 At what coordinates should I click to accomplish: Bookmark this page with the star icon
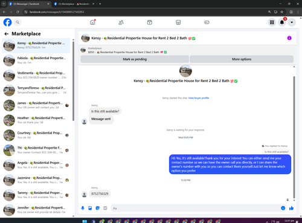(x=282, y=12)
